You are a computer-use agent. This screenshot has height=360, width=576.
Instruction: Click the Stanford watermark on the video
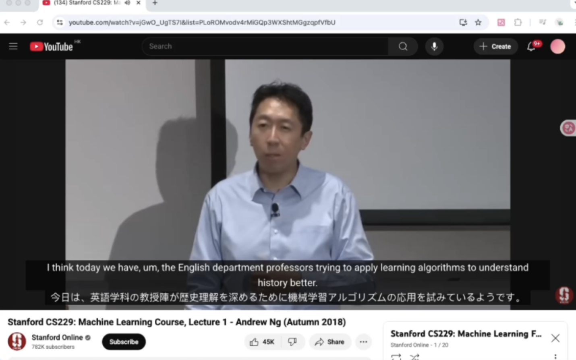pos(564,295)
